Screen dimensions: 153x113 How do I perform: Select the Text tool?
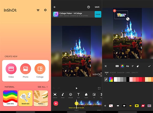[x=79, y=95]
